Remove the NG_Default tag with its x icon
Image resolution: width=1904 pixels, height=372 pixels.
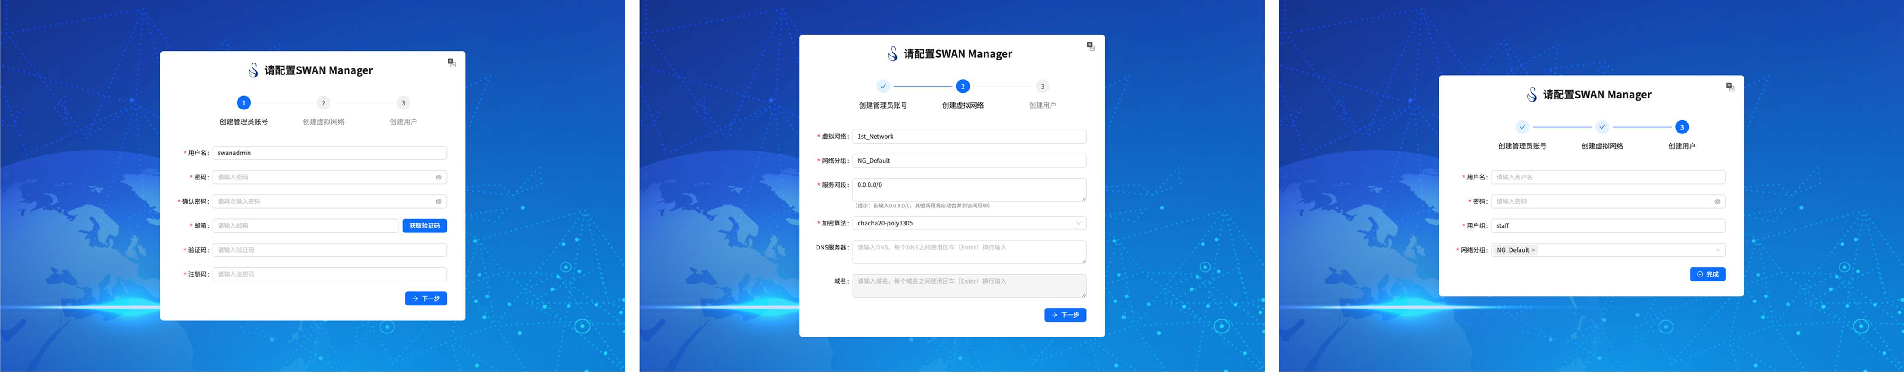coord(1533,250)
